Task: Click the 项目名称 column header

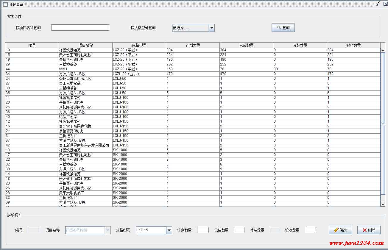Action: pos(86,45)
